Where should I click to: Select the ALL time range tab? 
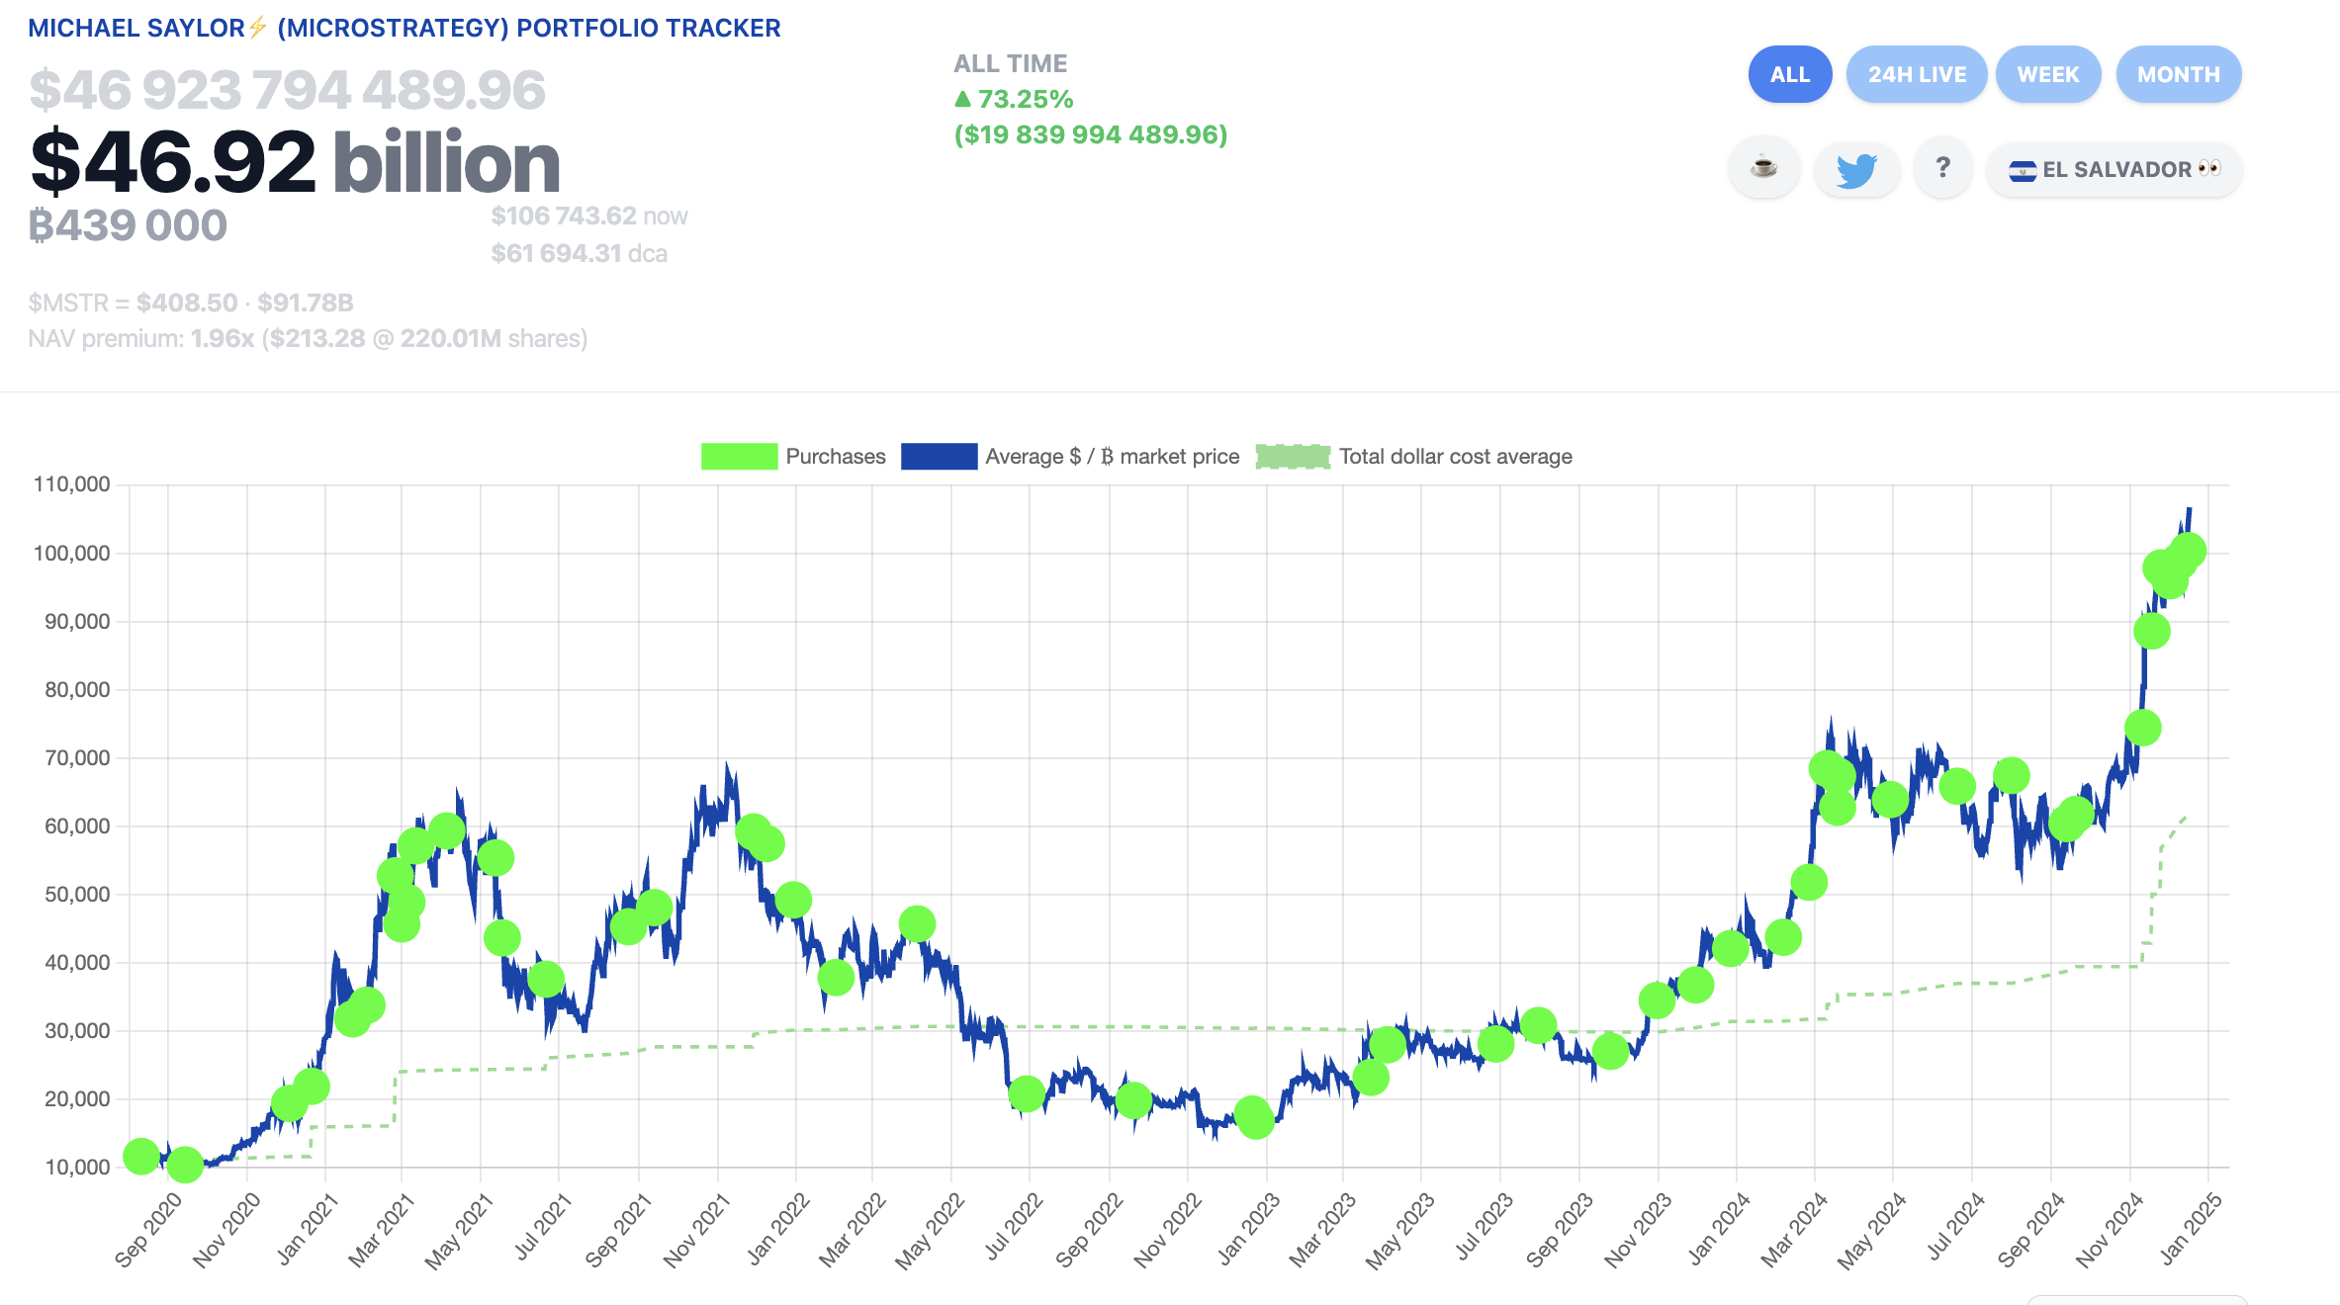pyautogui.click(x=1789, y=74)
